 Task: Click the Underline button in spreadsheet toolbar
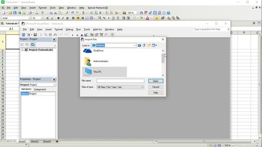(67, 18)
